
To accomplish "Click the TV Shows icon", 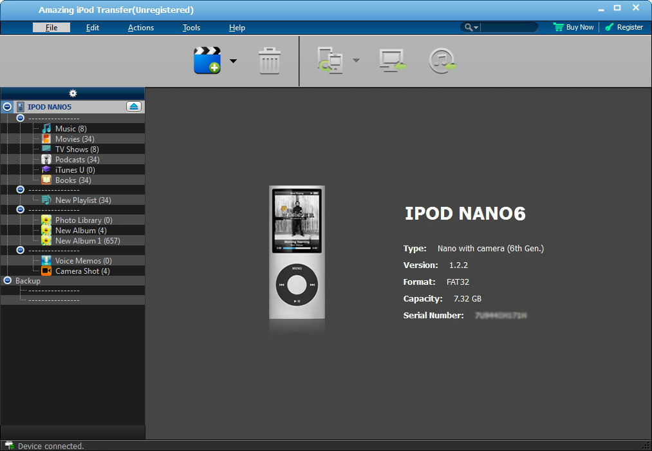I will coord(46,149).
